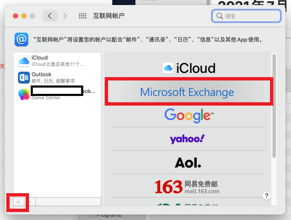
Task: Click iCloud 云盘及其他 11 个 subtitle
Action: pyautogui.click(x=58, y=64)
